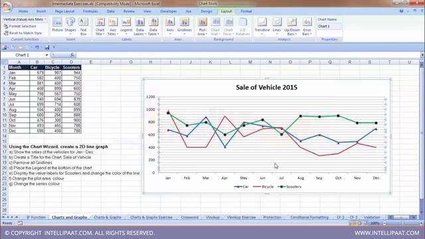This screenshot has width=425, height=239.
Task: Switch to the Data ribbon tab
Action: point(111,11)
